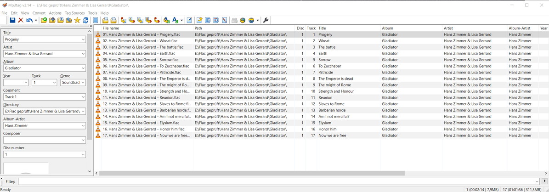Sort by the Album column header
Image resolution: width=549 pixels, height=192 pixels.
coord(411,28)
